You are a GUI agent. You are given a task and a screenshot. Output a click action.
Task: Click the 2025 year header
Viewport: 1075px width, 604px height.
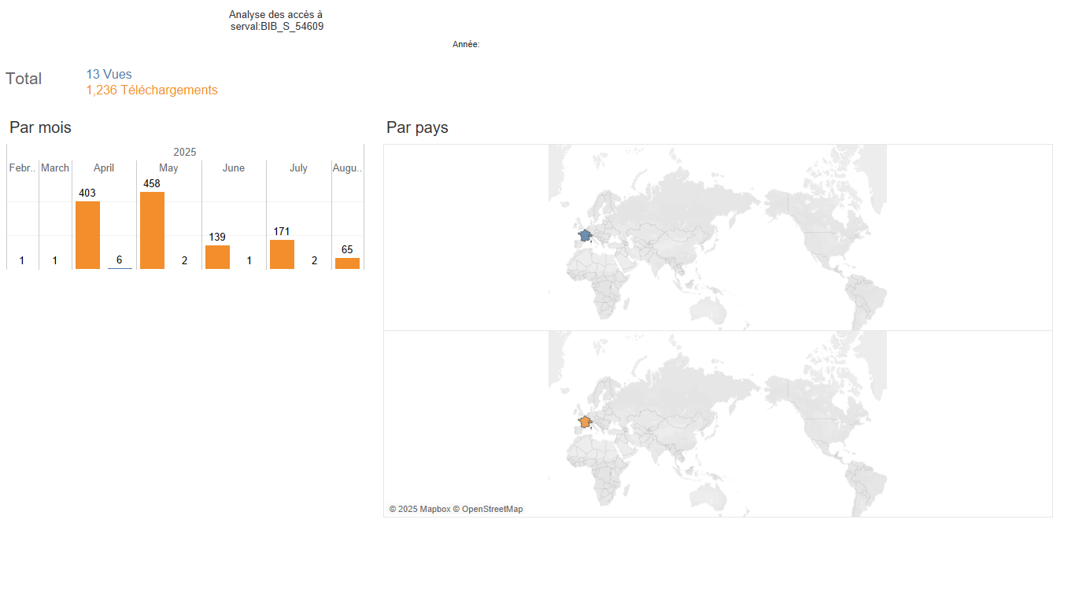pos(185,152)
